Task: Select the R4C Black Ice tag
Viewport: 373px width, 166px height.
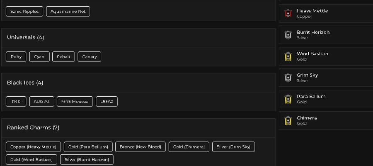Action: [16, 101]
